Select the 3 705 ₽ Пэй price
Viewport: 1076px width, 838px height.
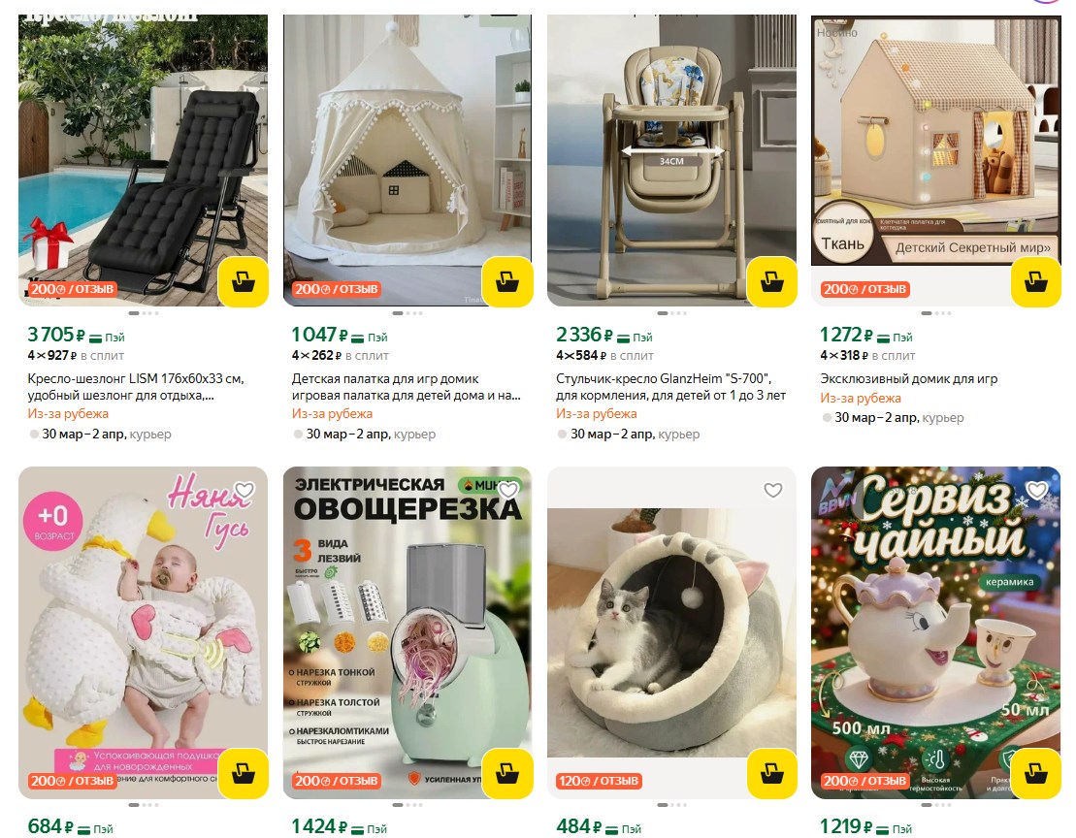77,335
